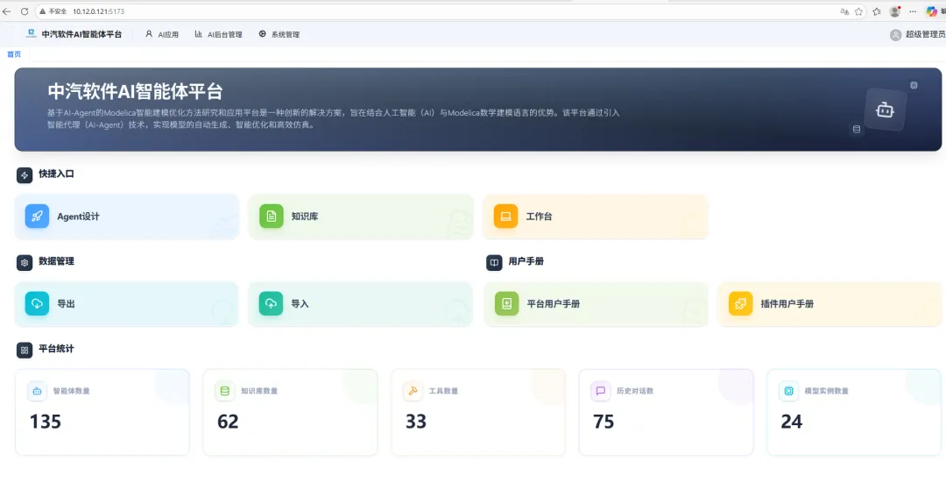Click the 超级管理员 user avatar
Screen dimensions: 946x490
click(895, 35)
